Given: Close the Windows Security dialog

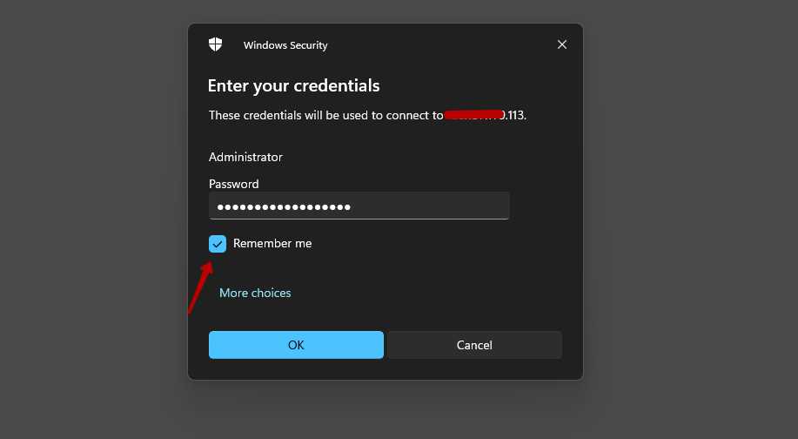Looking at the screenshot, I should [x=562, y=44].
